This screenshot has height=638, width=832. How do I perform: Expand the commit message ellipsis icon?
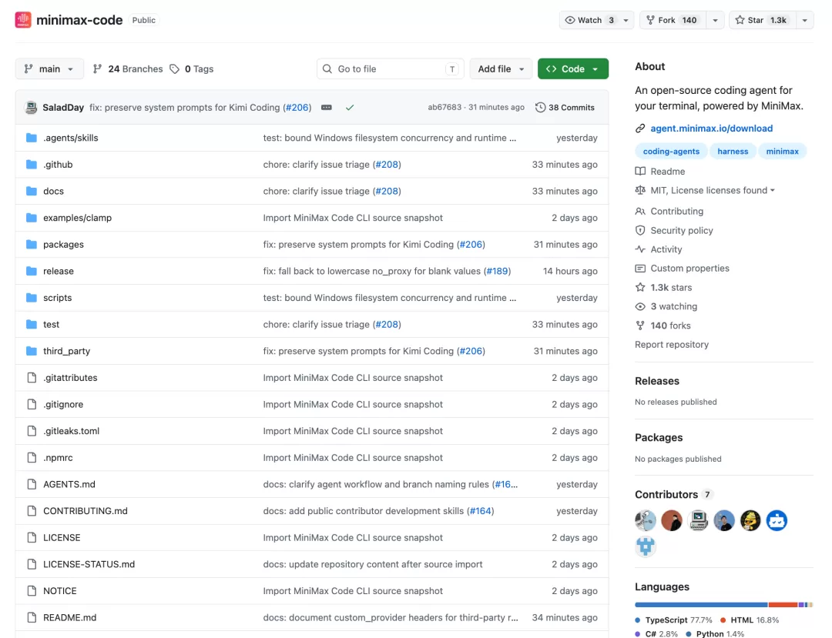click(x=327, y=108)
